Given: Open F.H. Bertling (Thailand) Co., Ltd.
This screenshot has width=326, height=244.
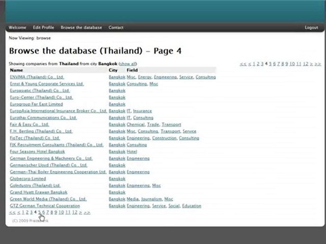Looking at the screenshot, I should (x=41, y=131).
